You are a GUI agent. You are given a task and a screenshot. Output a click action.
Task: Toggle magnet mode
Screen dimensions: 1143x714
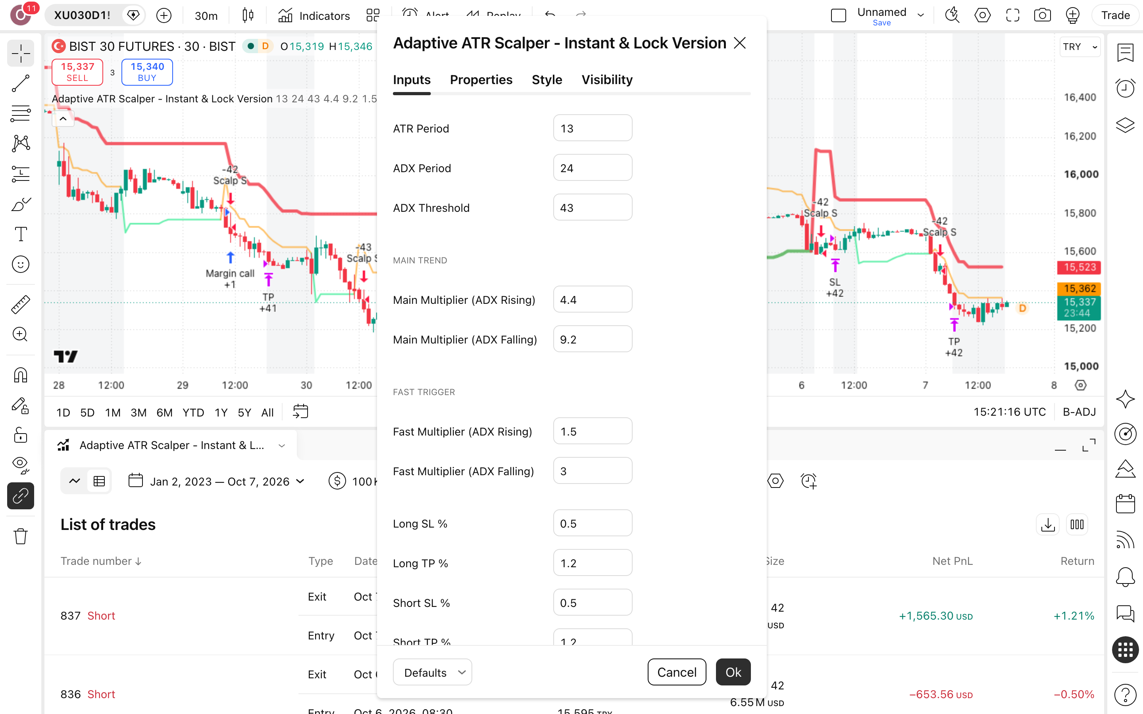tap(20, 375)
